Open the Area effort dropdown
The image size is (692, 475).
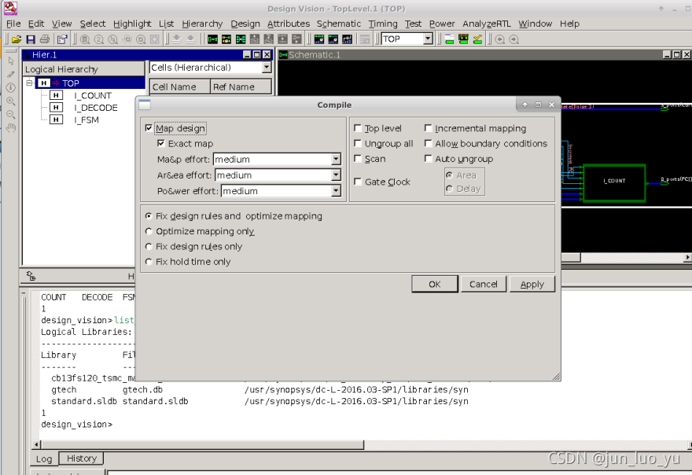[x=336, y=175]
